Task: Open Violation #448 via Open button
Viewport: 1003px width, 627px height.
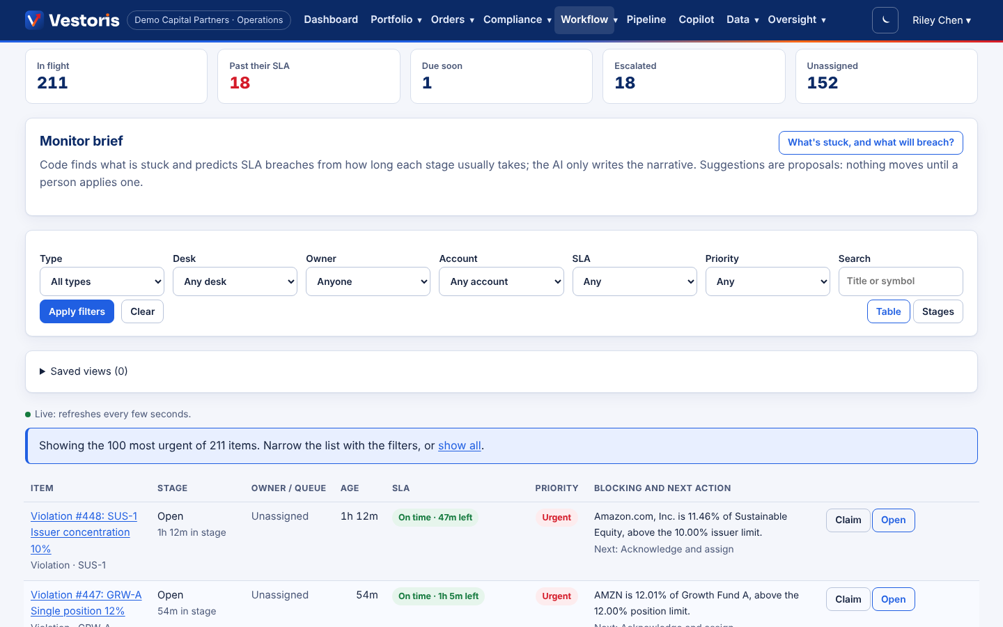Action: pos(893,520)
